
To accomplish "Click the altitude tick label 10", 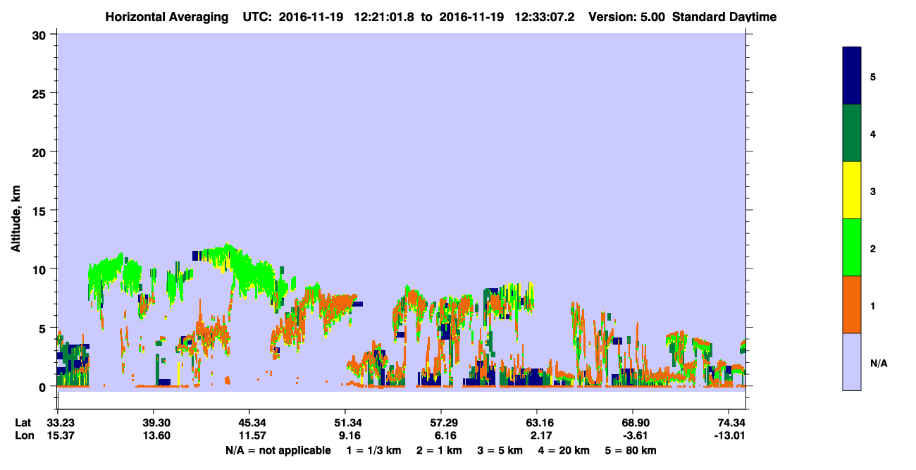I will (41, 269).
